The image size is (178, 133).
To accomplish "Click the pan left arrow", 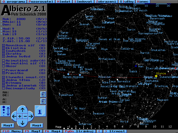I will pyautogui.click(x=14, y=116).
